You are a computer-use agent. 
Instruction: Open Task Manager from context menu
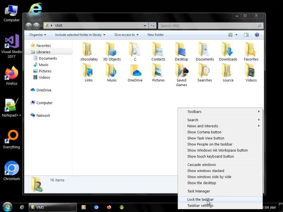pos(220,191)
